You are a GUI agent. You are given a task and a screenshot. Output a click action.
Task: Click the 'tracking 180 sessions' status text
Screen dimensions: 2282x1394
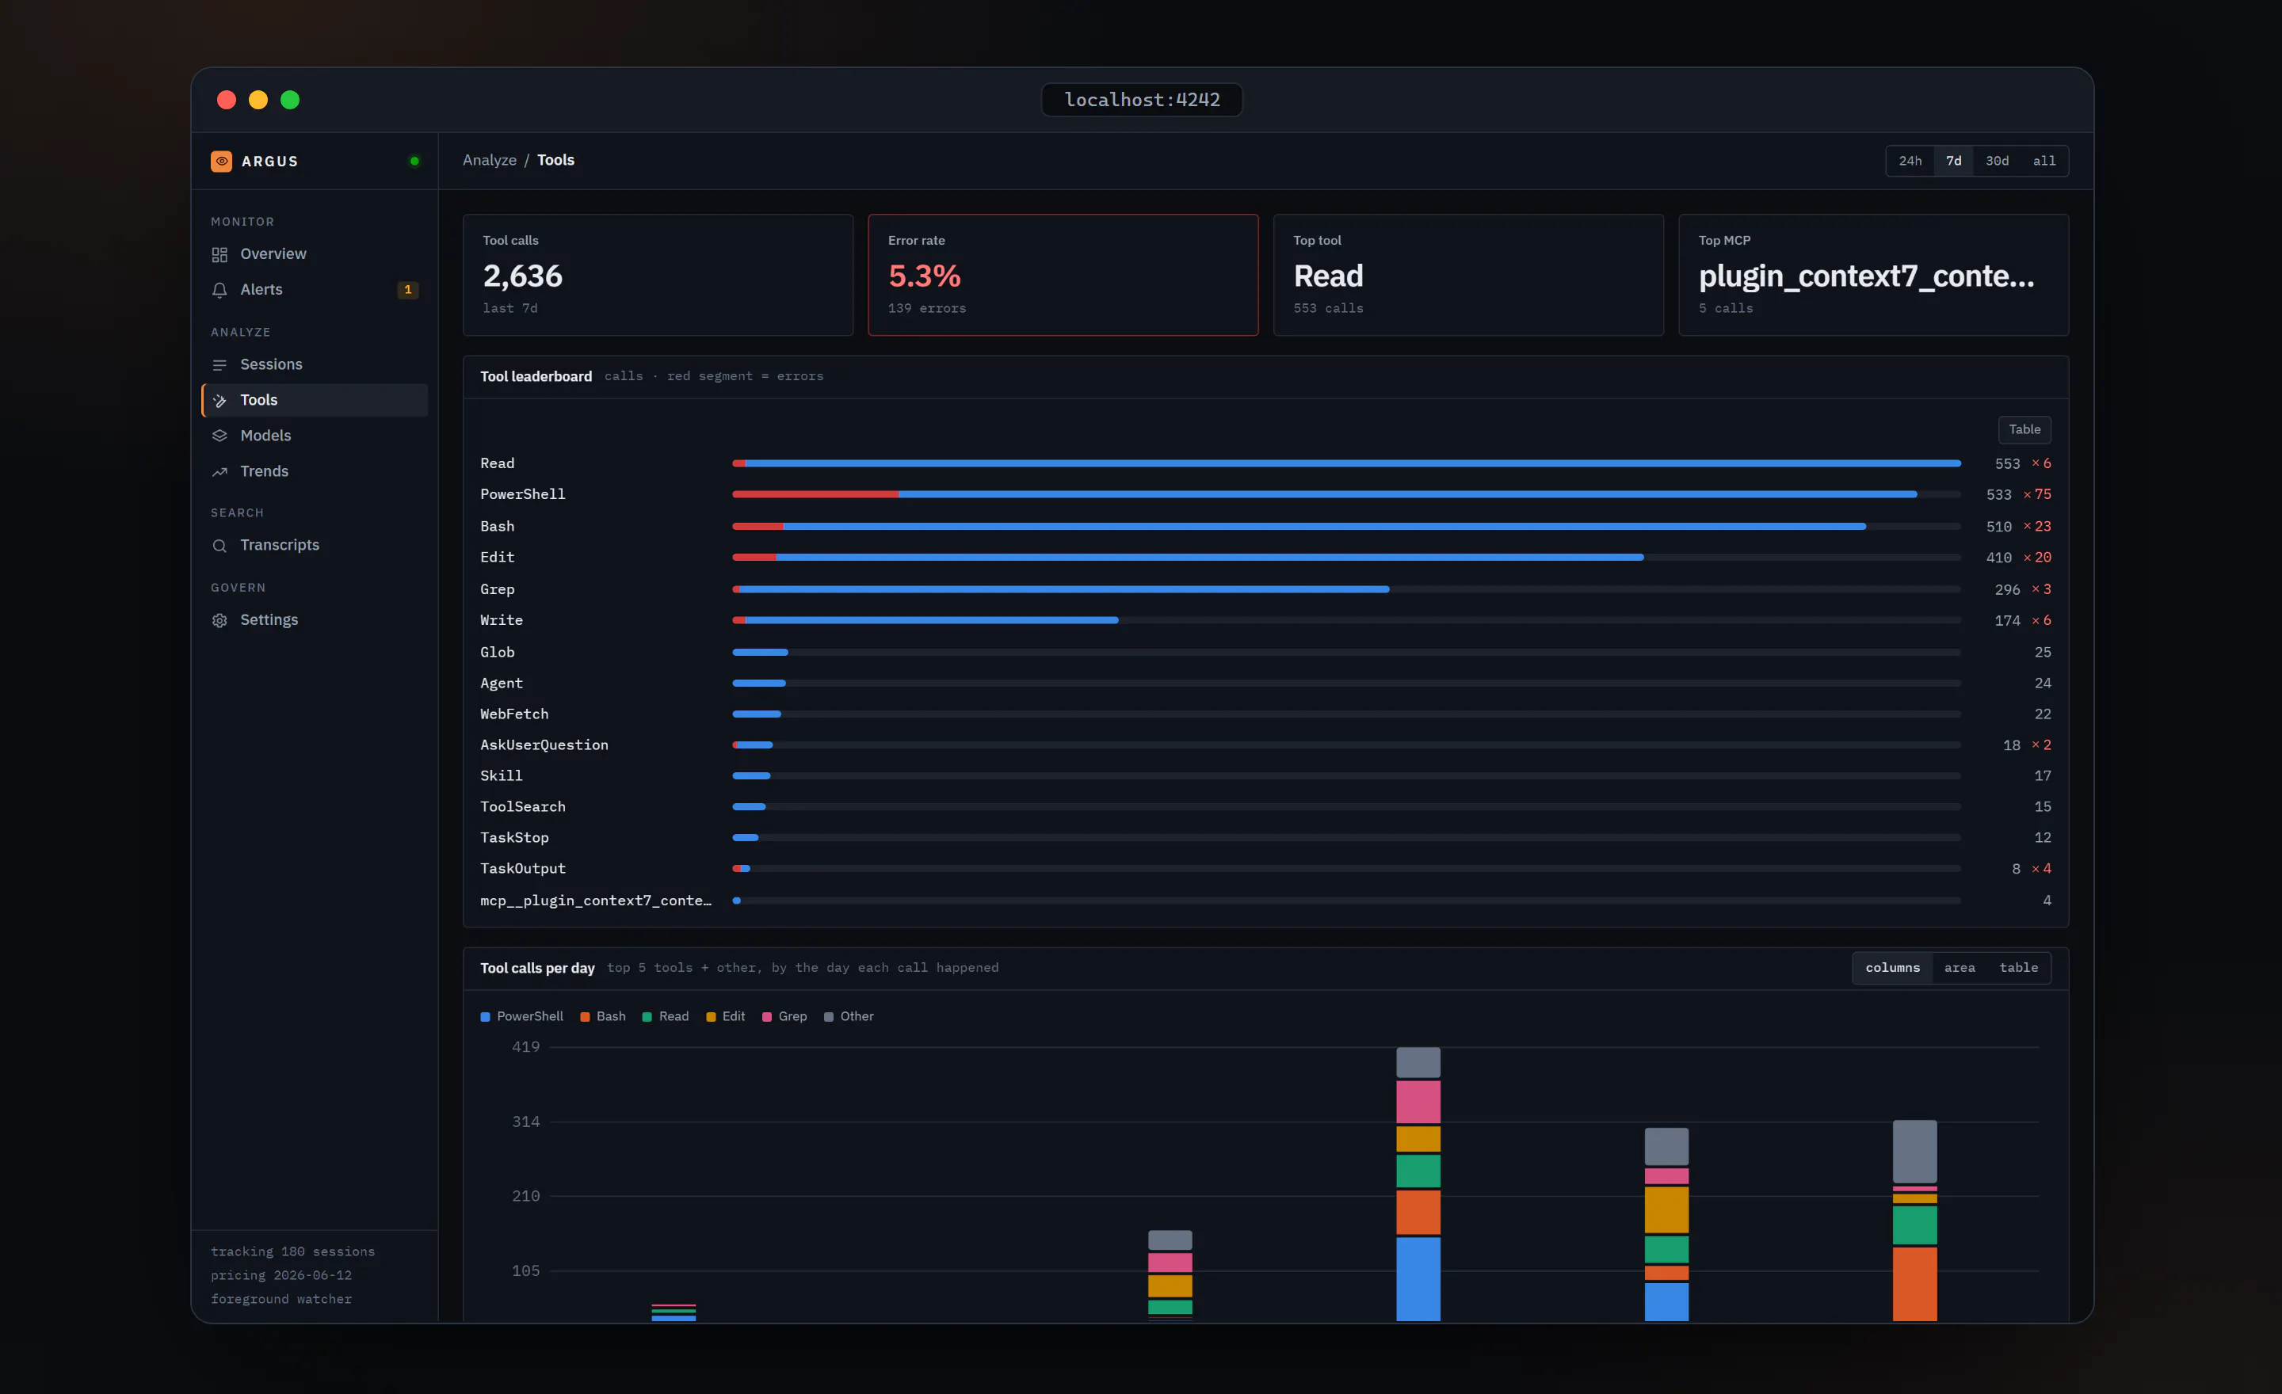click(x=292, y=1251)
